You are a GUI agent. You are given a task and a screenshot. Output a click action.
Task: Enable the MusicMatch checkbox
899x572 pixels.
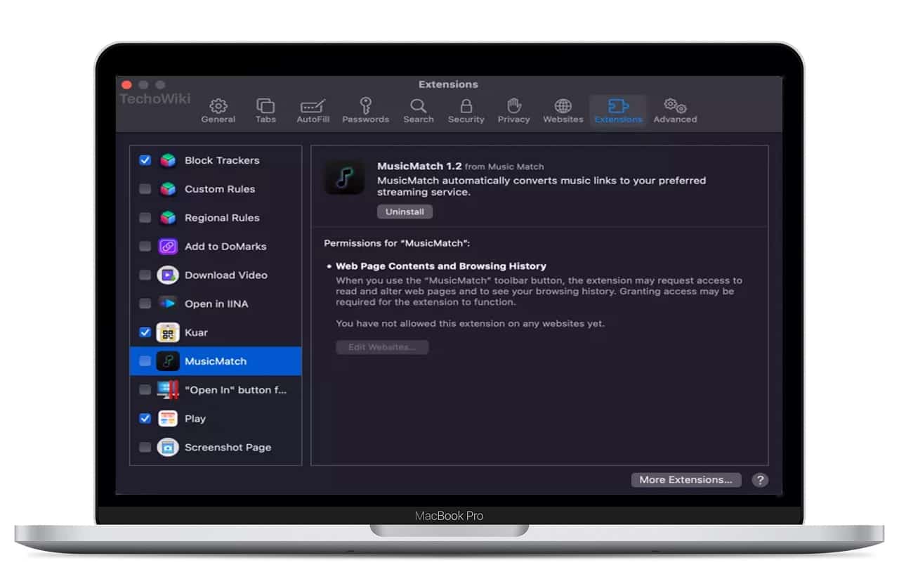[145, 361]
